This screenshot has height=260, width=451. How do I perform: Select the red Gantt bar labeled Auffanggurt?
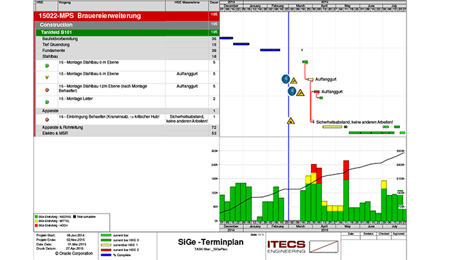[316, 92]
